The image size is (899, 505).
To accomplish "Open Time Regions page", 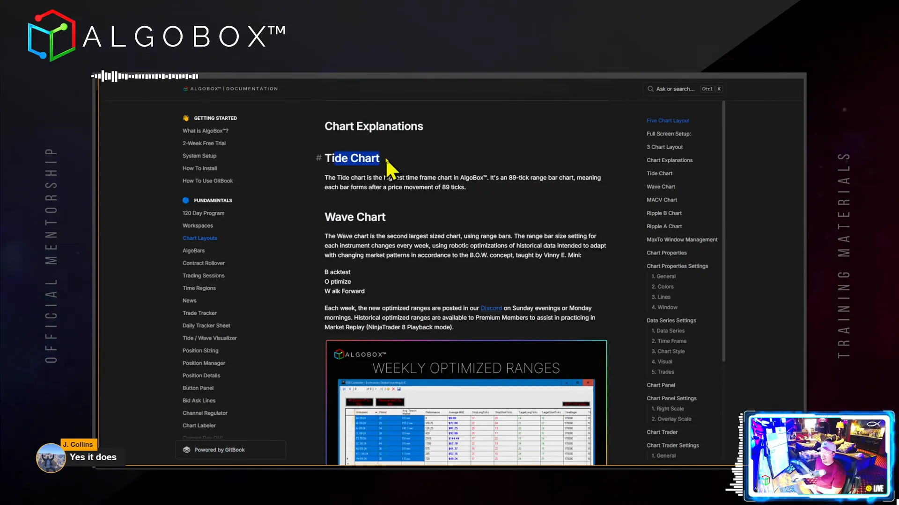I will (x=199, y=288).
